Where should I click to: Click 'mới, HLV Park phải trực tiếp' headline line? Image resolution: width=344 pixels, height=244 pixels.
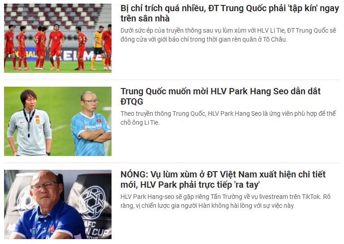[190, 185]
